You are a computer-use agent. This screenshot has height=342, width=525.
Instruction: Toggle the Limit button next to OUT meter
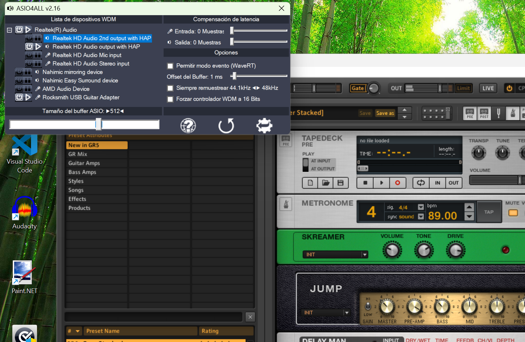click(463, 88)
